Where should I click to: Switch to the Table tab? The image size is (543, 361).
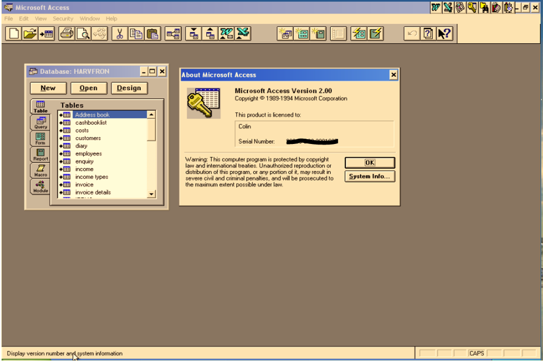tap(40, 107)
